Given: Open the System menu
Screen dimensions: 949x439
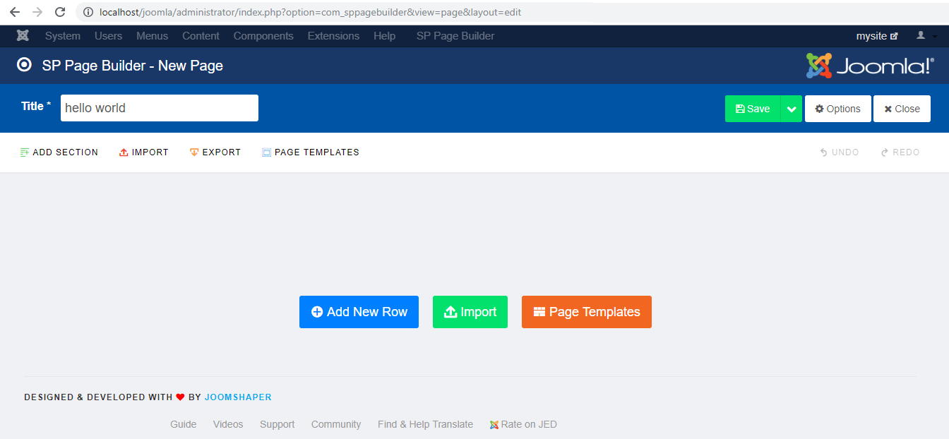Looking at the screenshot, I should coord(63,36).
